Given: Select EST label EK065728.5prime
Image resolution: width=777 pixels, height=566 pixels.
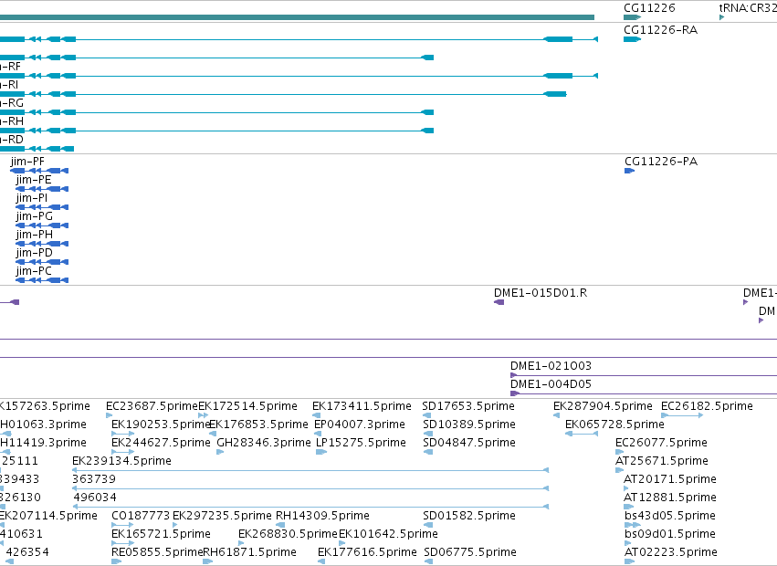Looking at the screenshot, I should 615,424.
